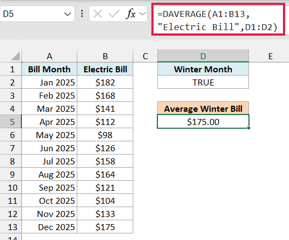Select column A header

[x=49, y=56]
